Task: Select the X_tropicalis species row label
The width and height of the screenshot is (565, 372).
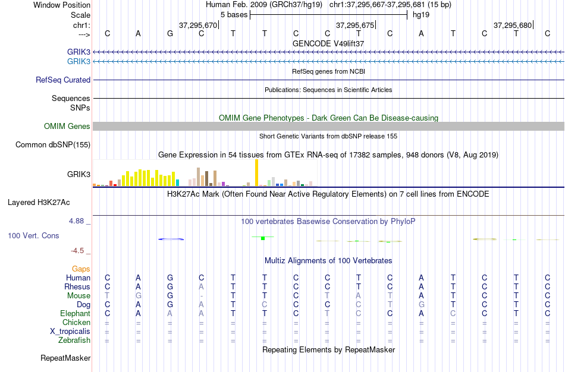Action: tap(70, 332)
